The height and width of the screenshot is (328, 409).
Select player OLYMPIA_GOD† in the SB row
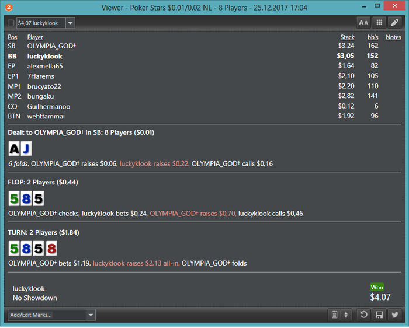[x=51, y=46]
